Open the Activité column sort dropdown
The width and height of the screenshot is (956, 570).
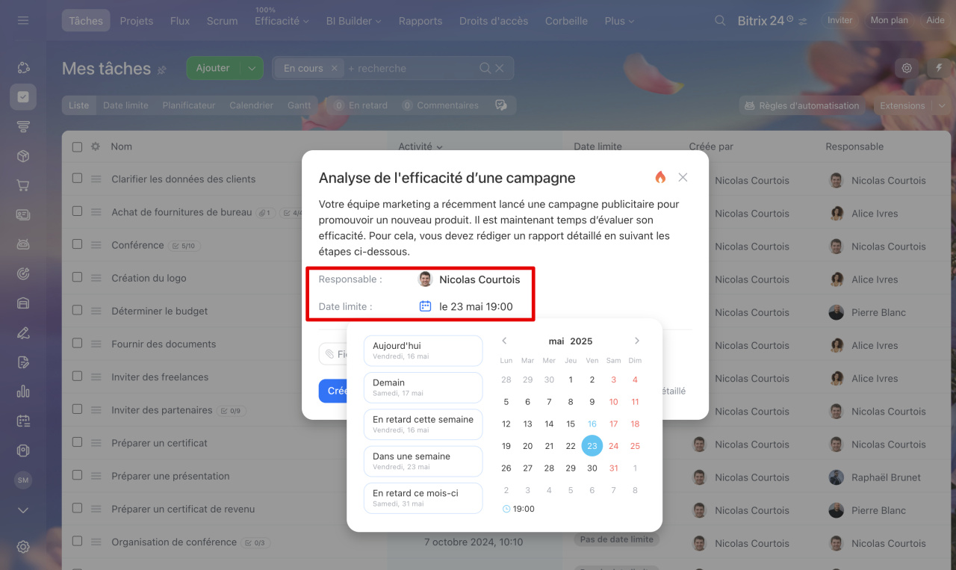tap(420, 146)
